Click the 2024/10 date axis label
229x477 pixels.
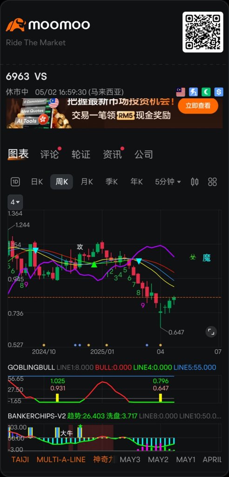point(44,352)
